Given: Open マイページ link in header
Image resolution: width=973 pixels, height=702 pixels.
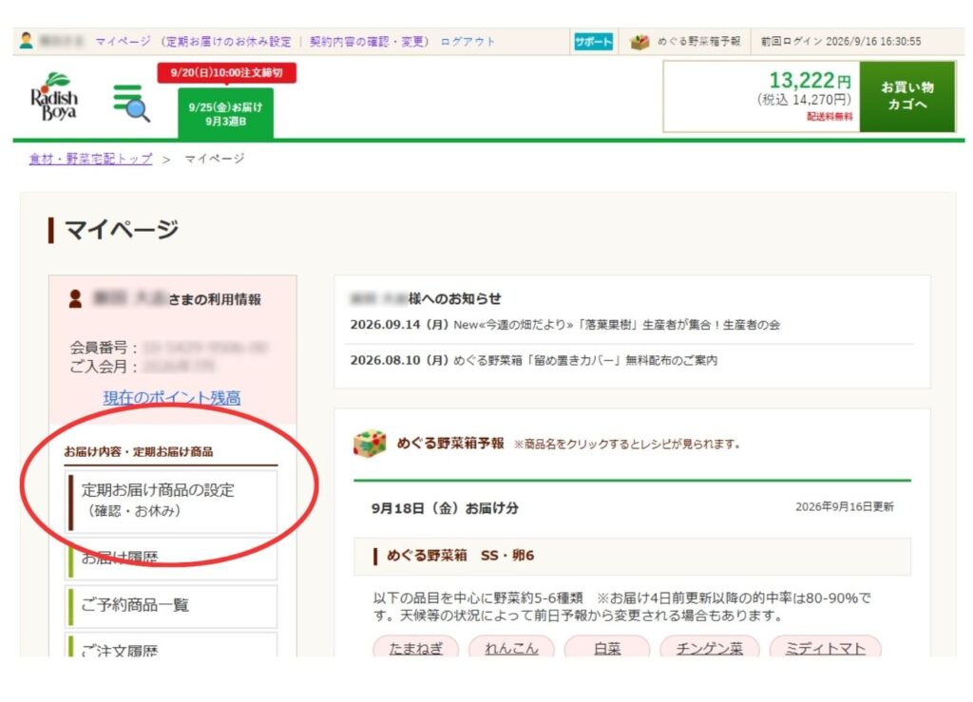Looking at the screenshot, I should point(123,42).
